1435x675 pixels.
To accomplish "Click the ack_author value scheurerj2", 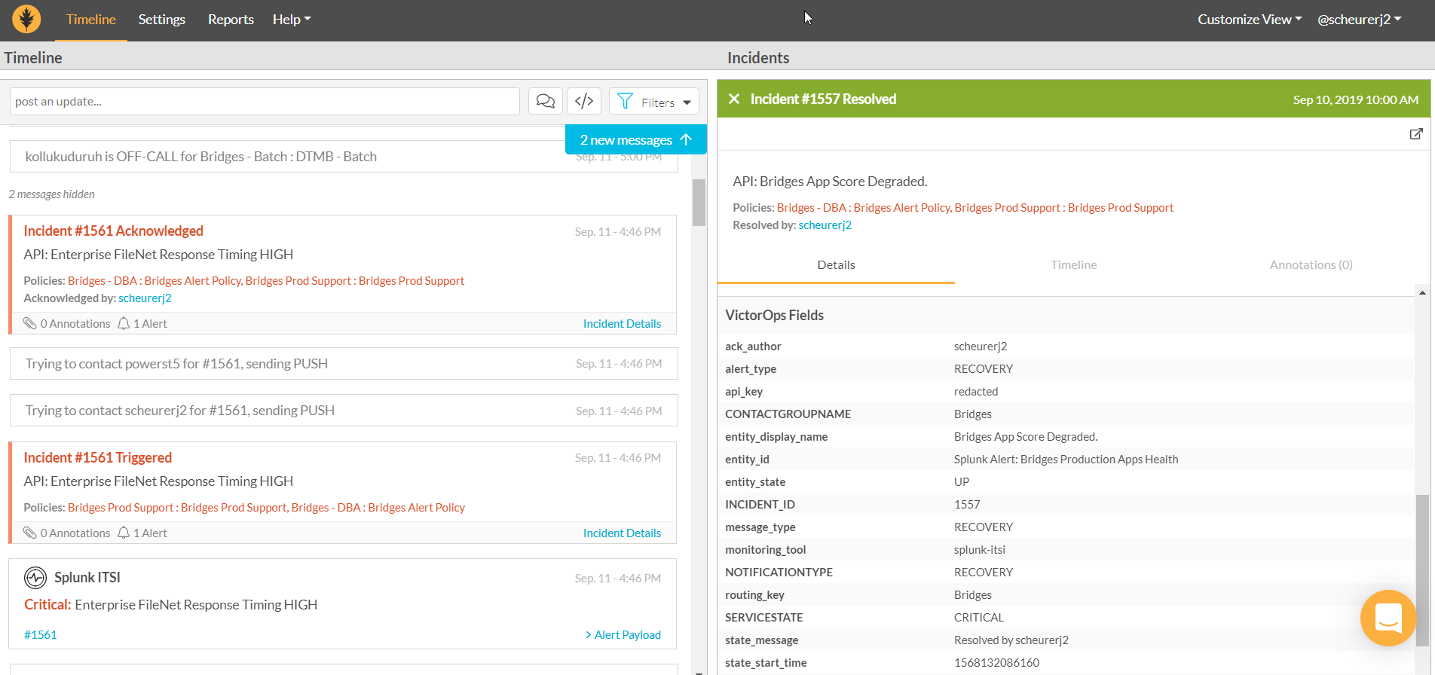I will point(981,347).
